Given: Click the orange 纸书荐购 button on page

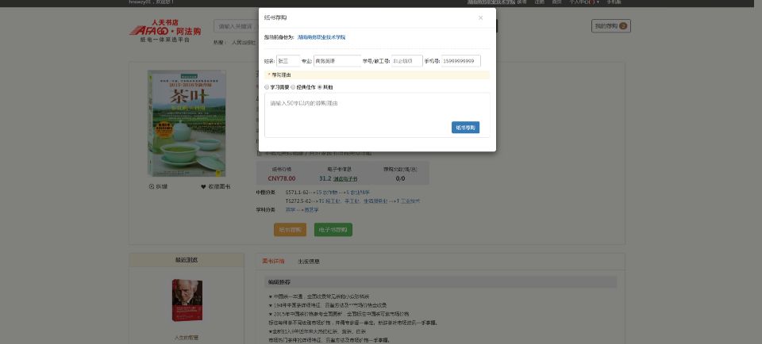Looking at the screenshot, I should [x=290, y=229].
